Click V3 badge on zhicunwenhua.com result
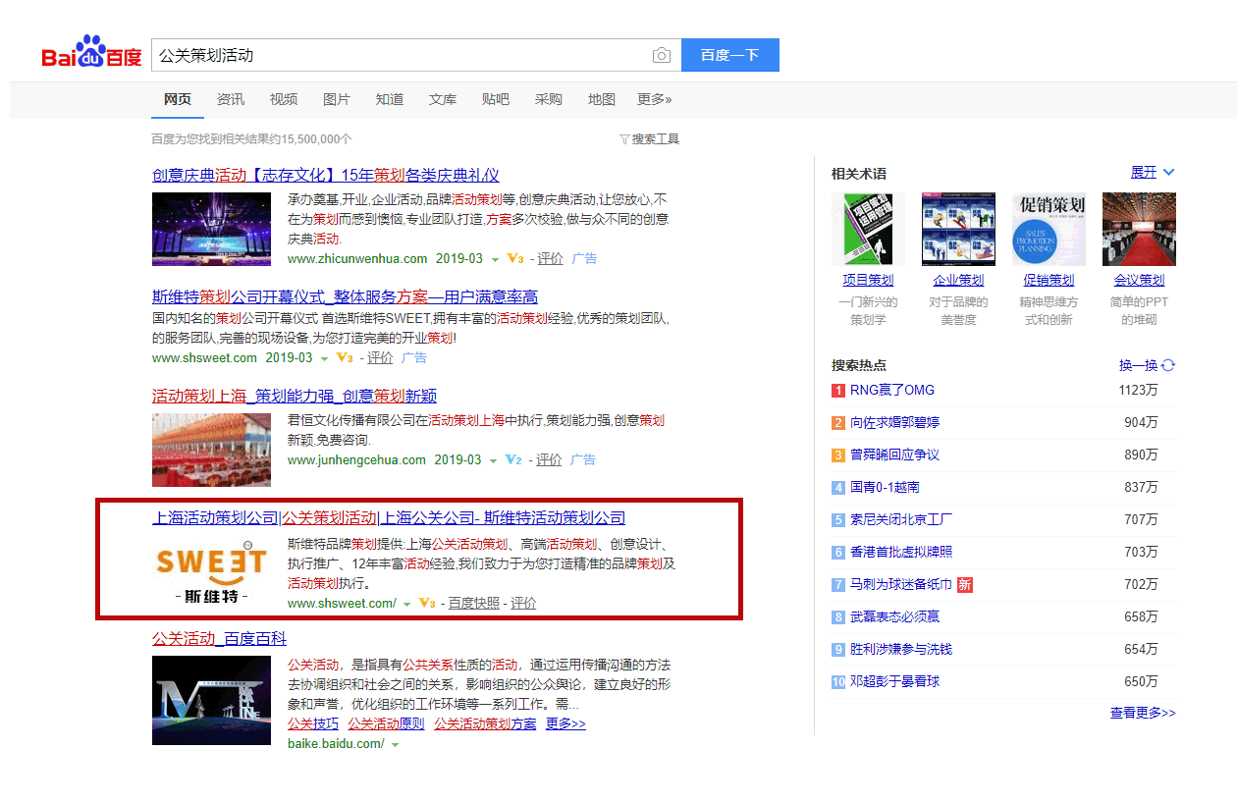This screenshot has width=1237, height=802. point(515,259)
